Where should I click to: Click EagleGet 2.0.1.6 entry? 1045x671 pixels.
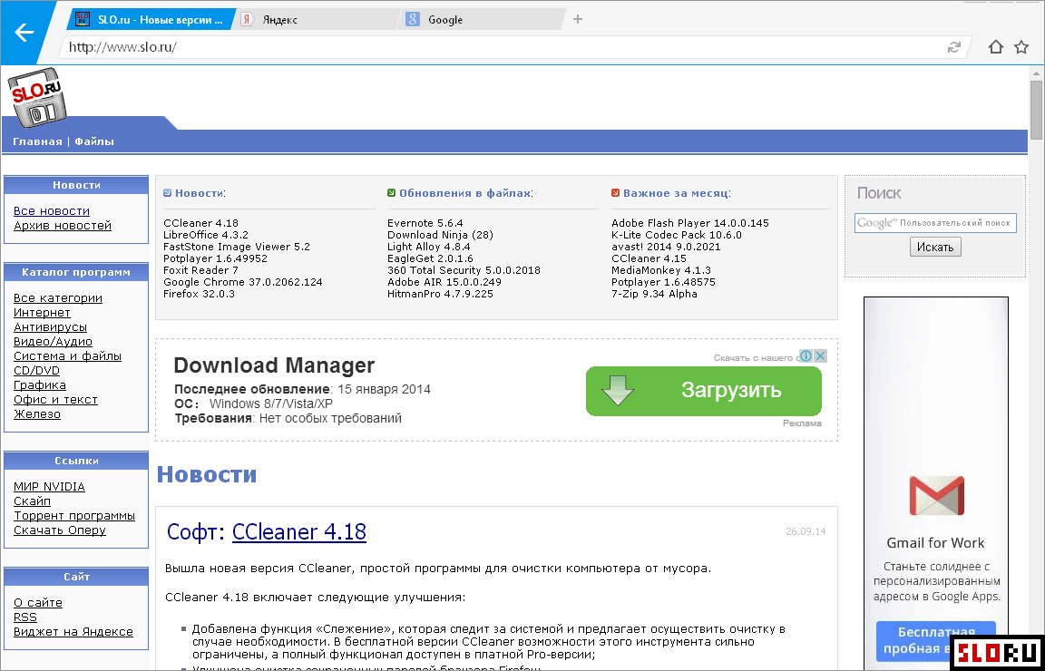430,258
